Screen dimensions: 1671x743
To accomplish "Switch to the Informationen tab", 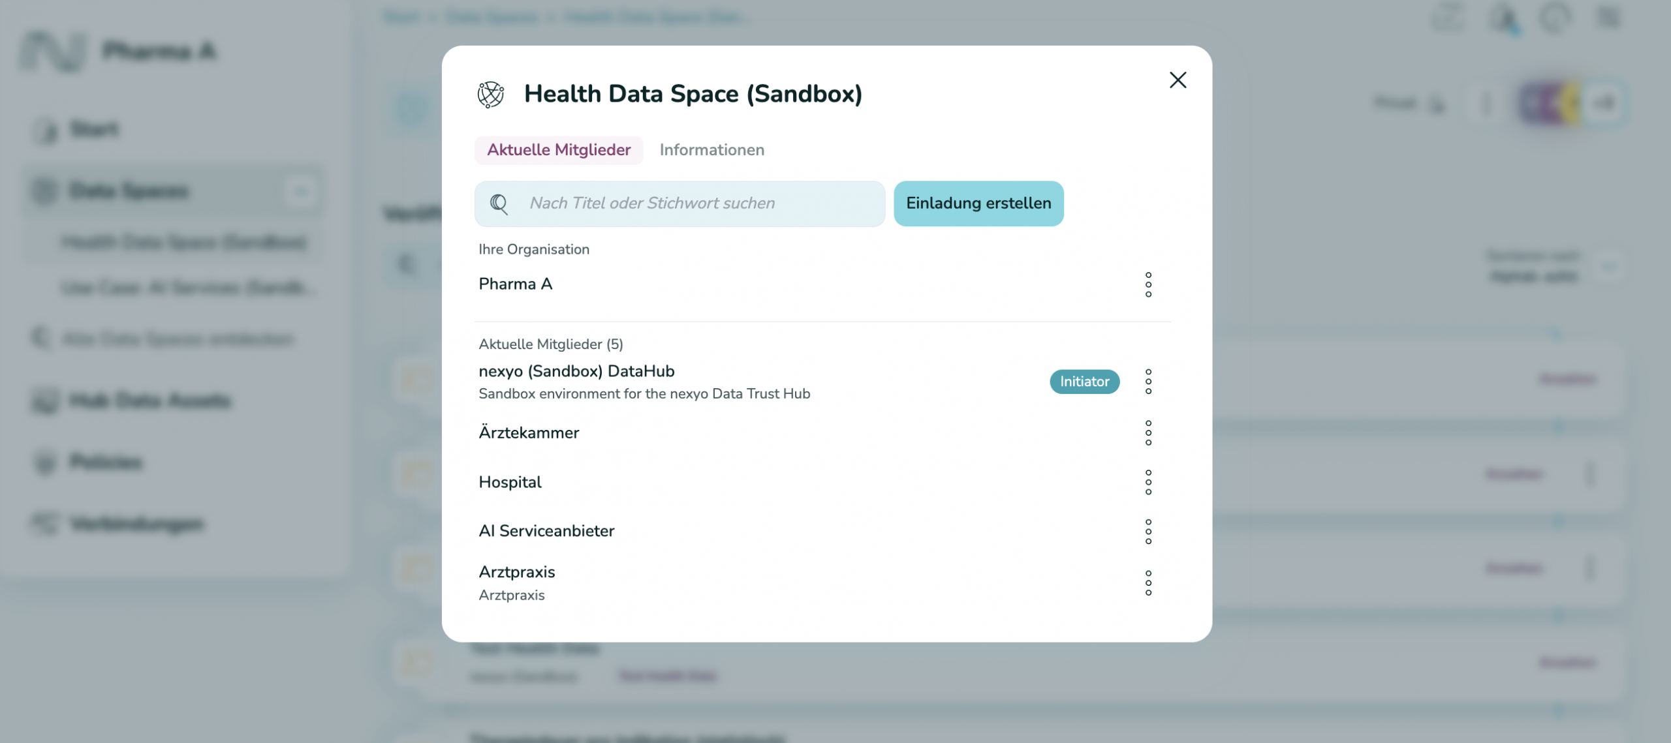I will click(x=711, y=150).
